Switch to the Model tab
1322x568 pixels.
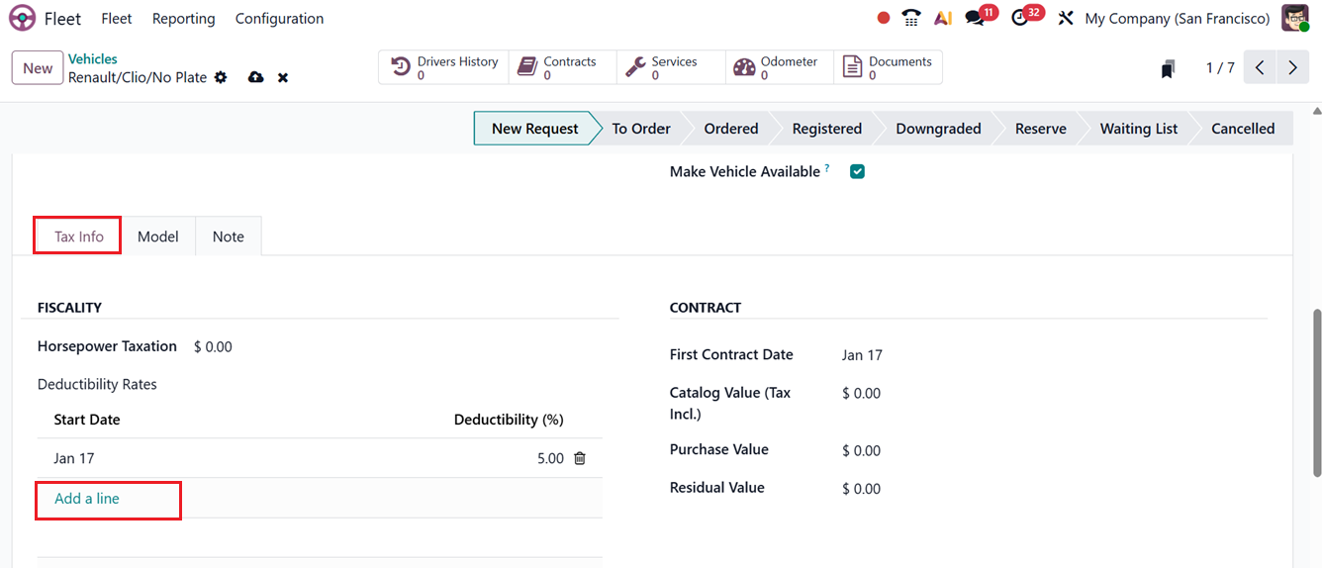[158, 237]
